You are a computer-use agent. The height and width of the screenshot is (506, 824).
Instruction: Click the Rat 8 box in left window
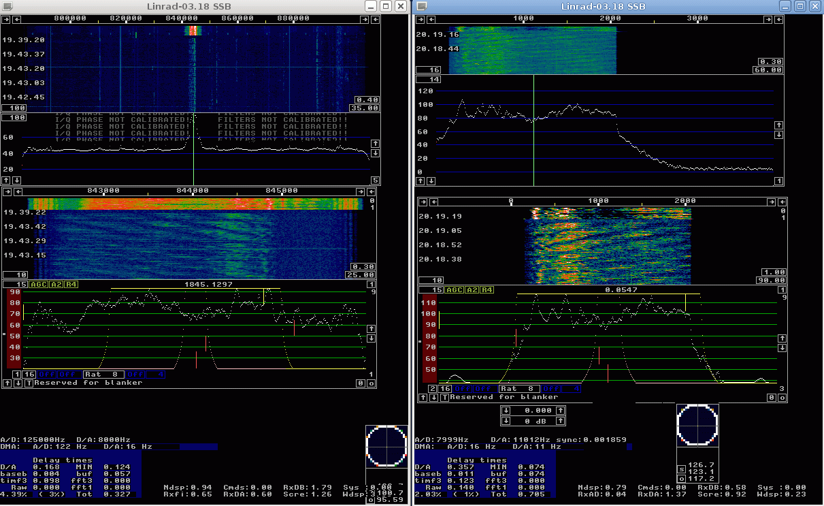[x=104, y=374]
